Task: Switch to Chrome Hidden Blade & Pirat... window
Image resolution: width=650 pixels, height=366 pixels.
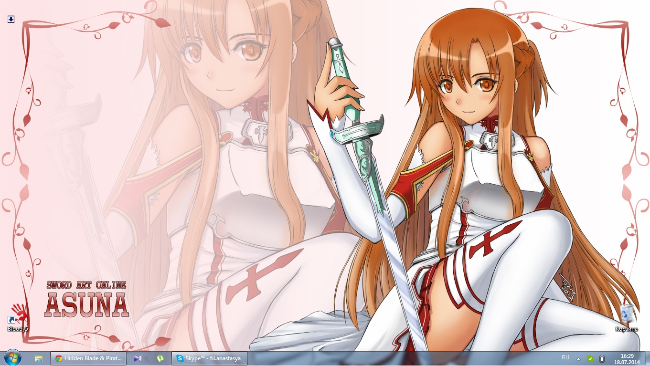Action: coord(89,358)
